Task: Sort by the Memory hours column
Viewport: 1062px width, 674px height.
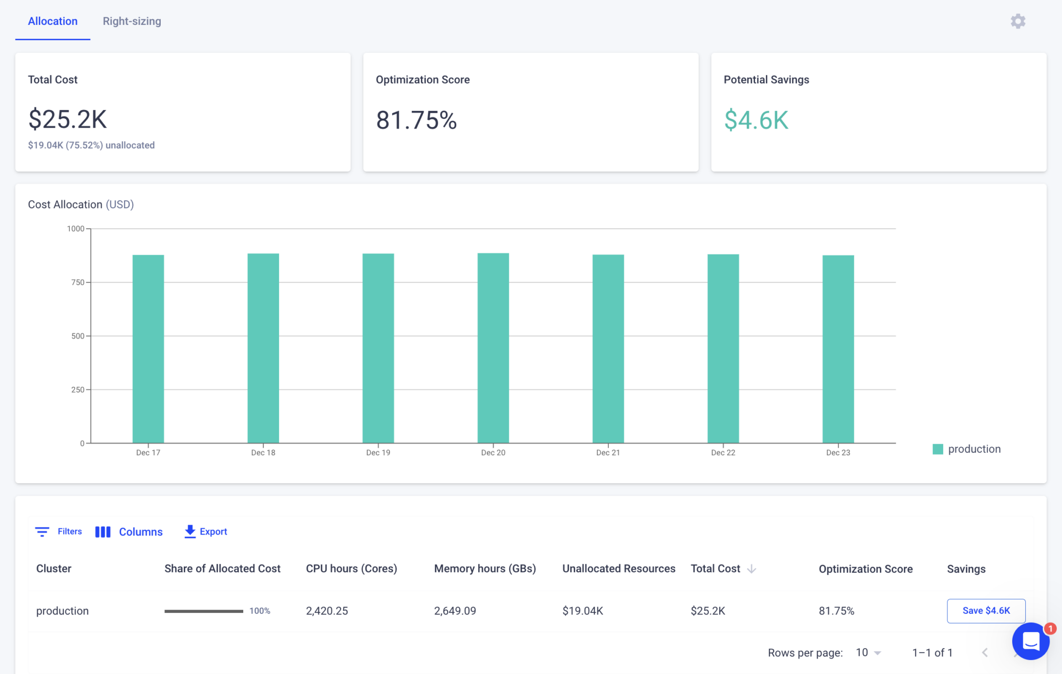Action: point(485,568)
